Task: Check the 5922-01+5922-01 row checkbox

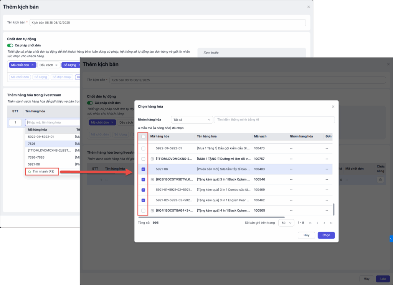Action: click(144, 149)
